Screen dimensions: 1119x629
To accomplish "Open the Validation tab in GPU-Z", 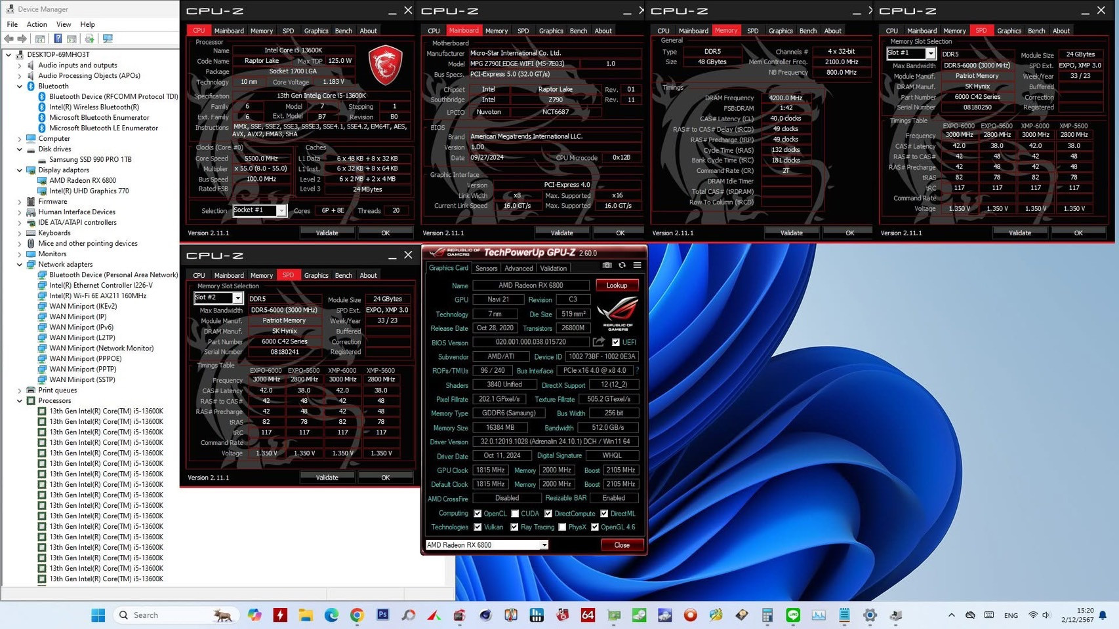I will [x=553, y=269].
